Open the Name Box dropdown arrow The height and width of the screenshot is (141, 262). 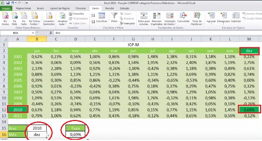coord(33,33)
